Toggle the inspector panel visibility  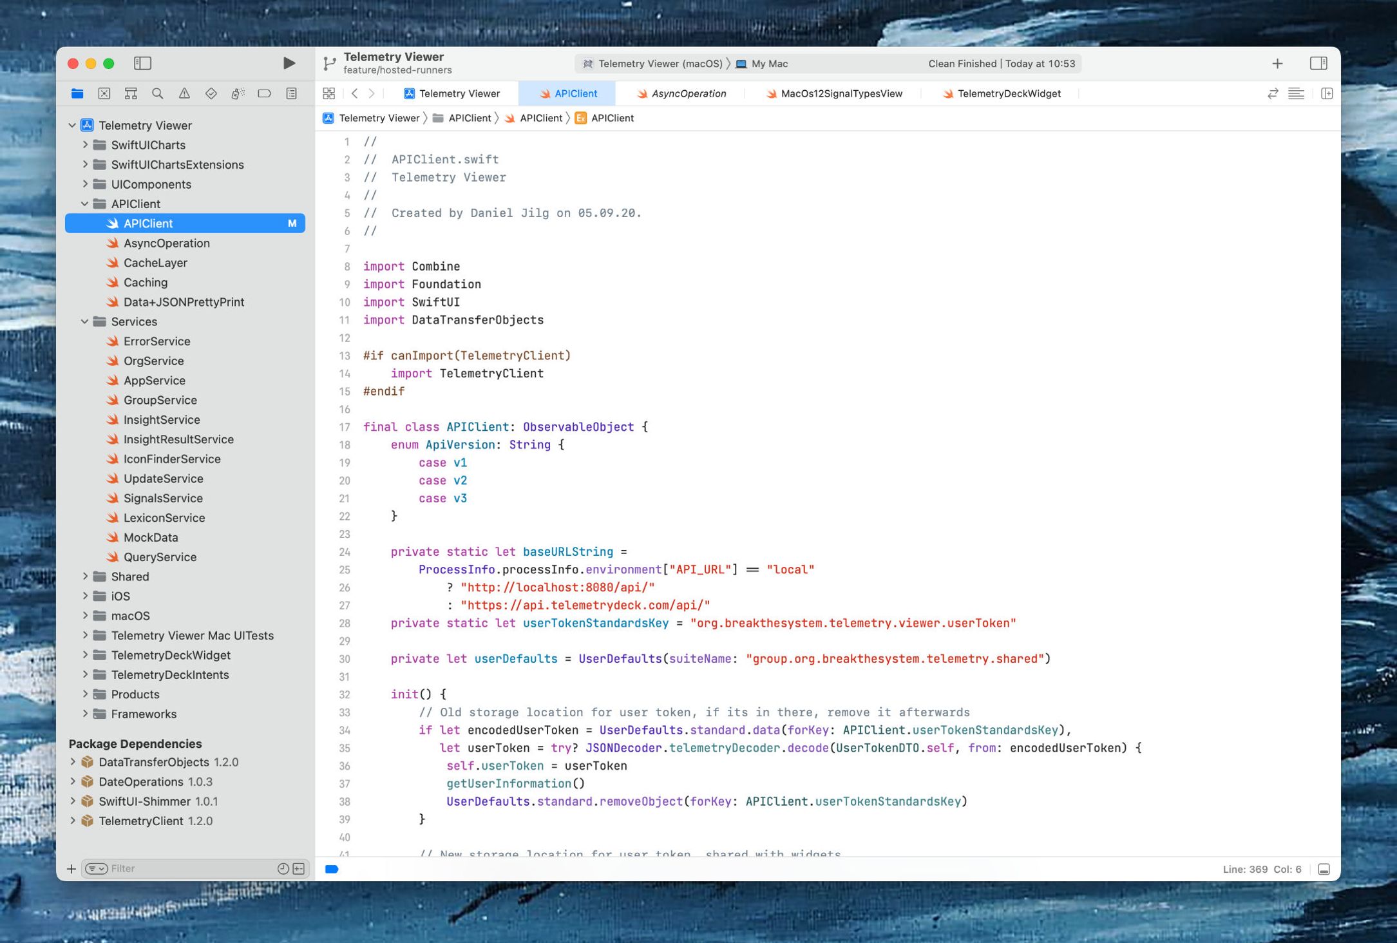point(1318,63)
